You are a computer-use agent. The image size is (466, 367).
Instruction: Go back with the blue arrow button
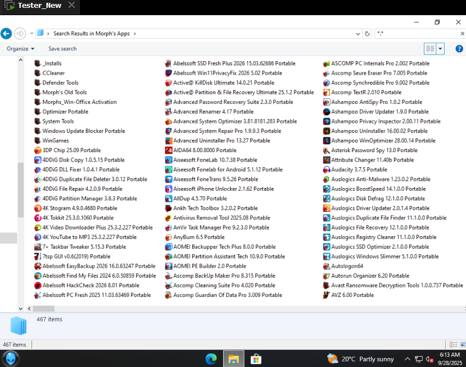(6, 34)
